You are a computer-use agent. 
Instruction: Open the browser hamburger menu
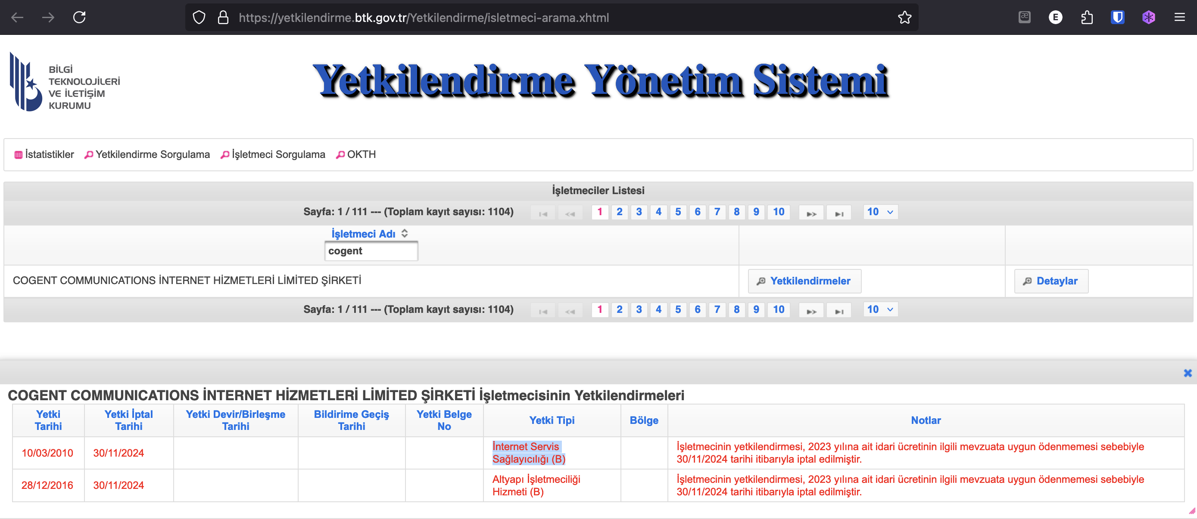(x=1179, y=18)
